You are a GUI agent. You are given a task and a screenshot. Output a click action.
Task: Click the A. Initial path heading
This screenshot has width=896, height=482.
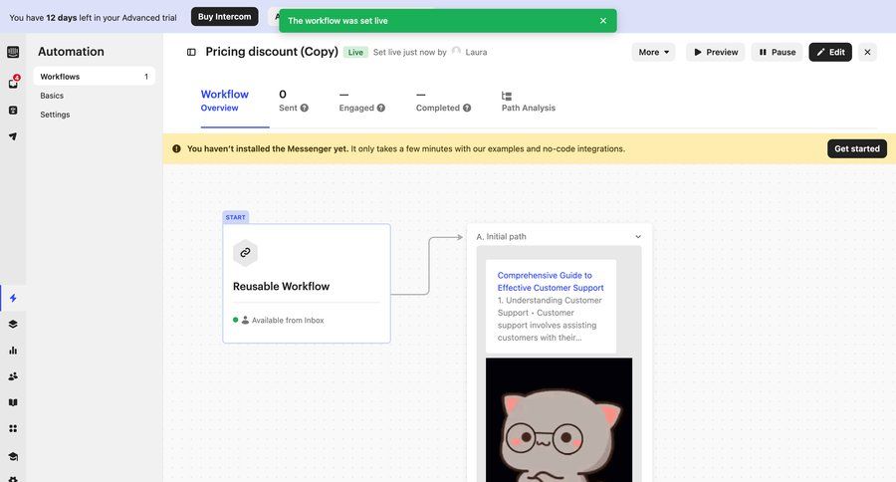point(501,237)
